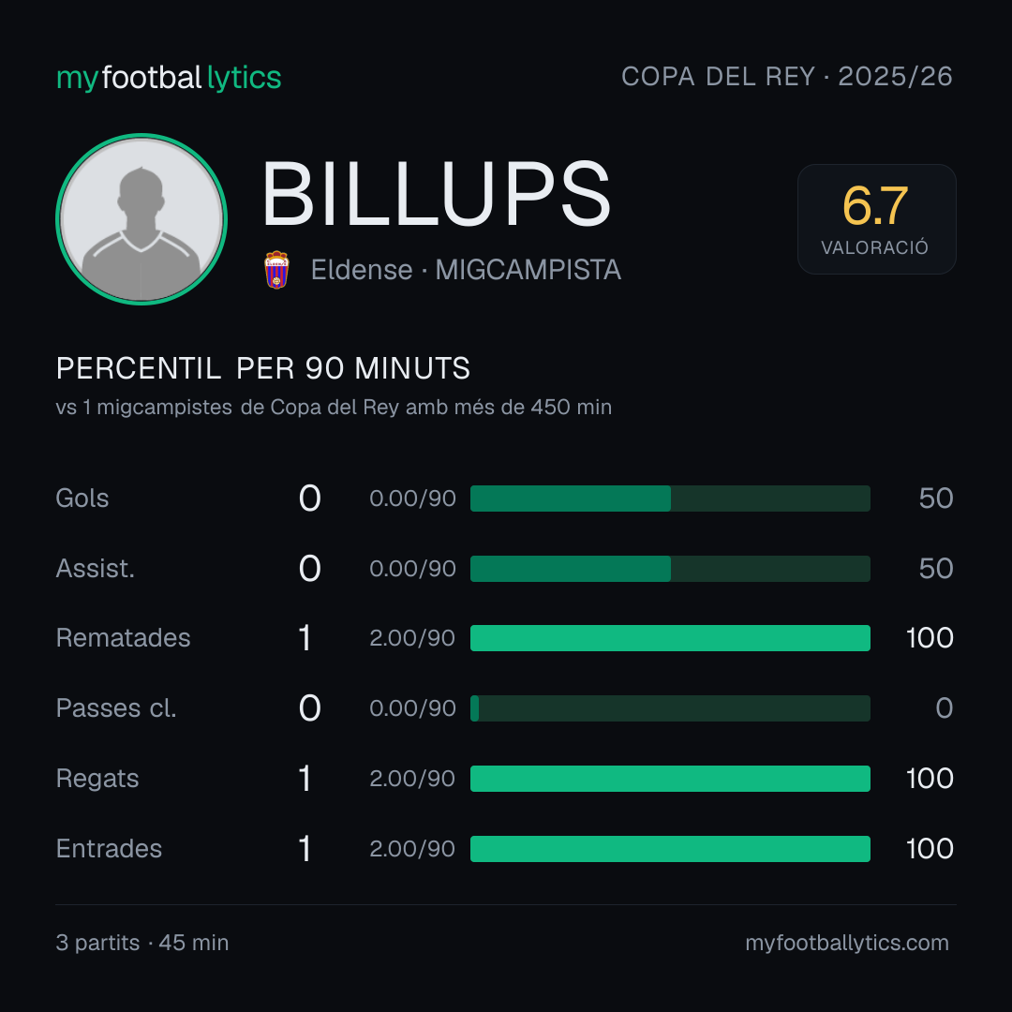Click the Rematades percentile bar

click(x=670, y=638)
